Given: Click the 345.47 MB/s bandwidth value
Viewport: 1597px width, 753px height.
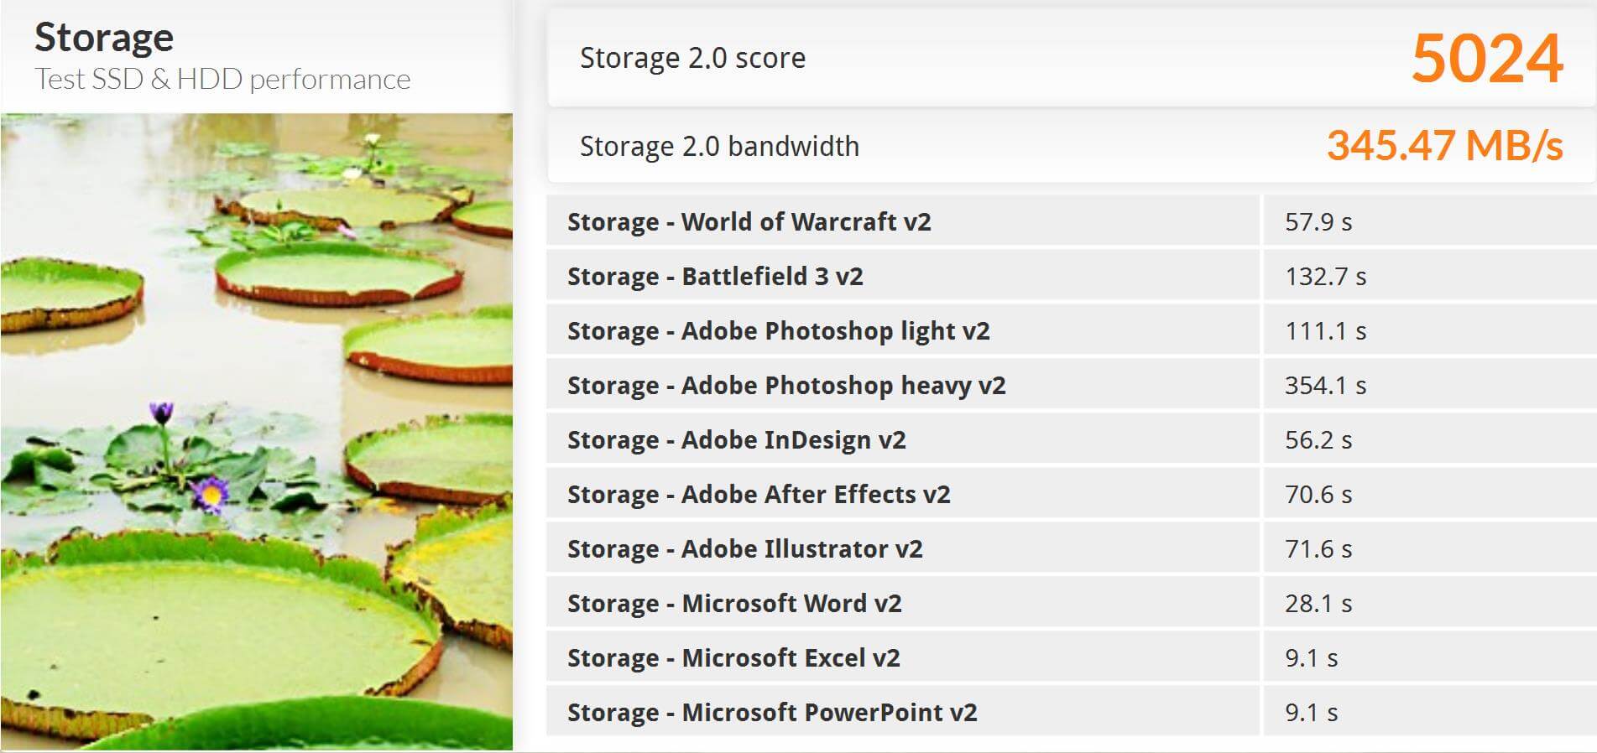Looking at the screenshot, I should (1443, 146).
